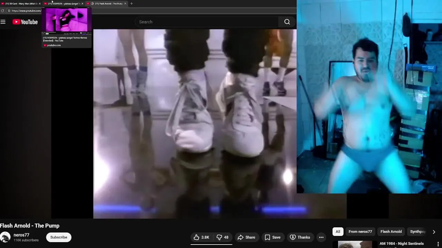
Task: Click the search magnifier button
Action: point(287,22)
